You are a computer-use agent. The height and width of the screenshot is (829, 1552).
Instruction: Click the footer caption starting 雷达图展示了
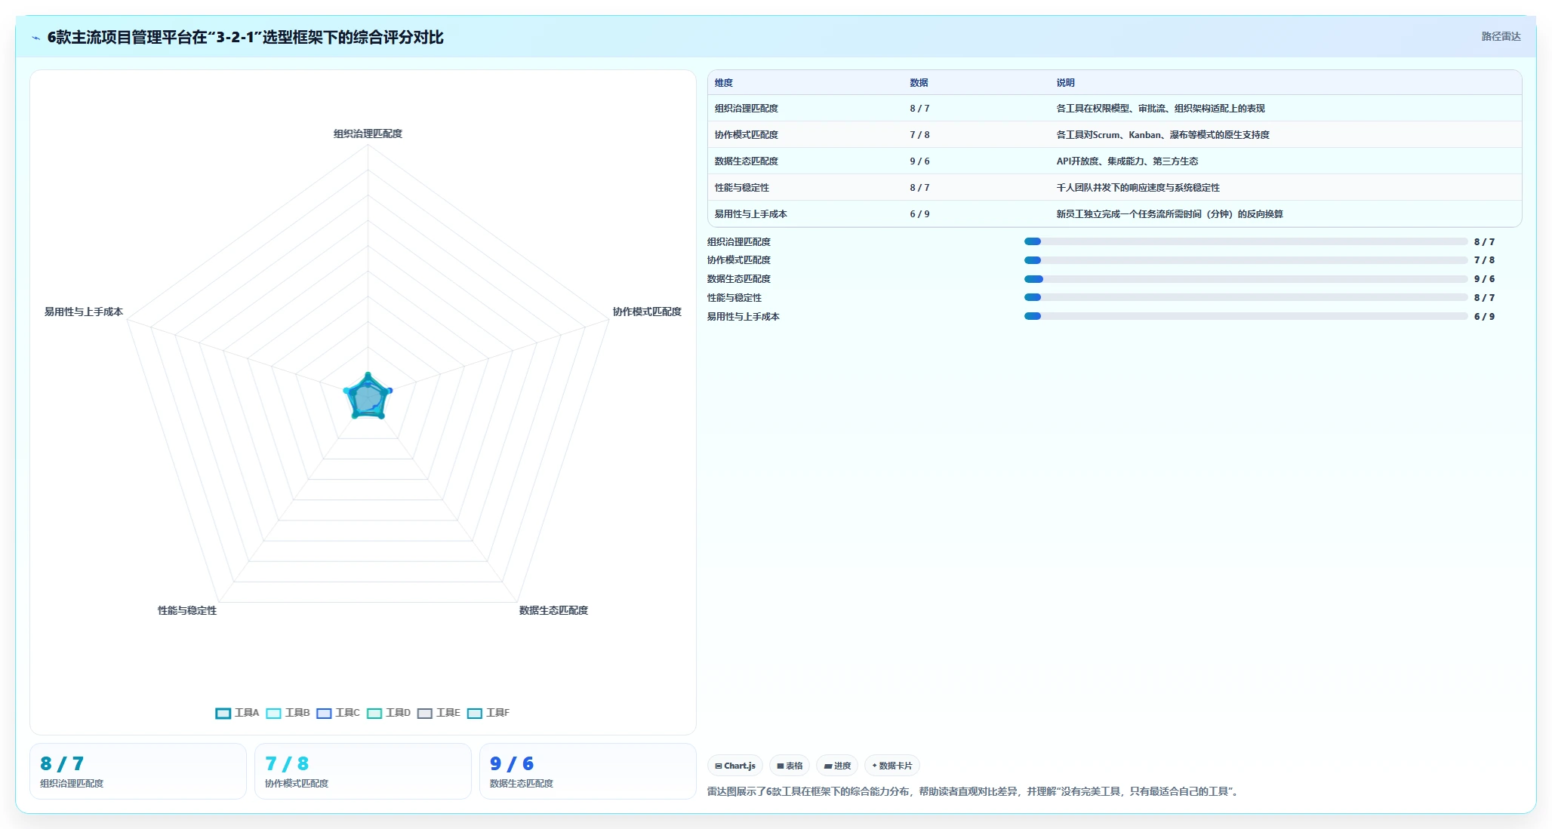tap(975, 791)
